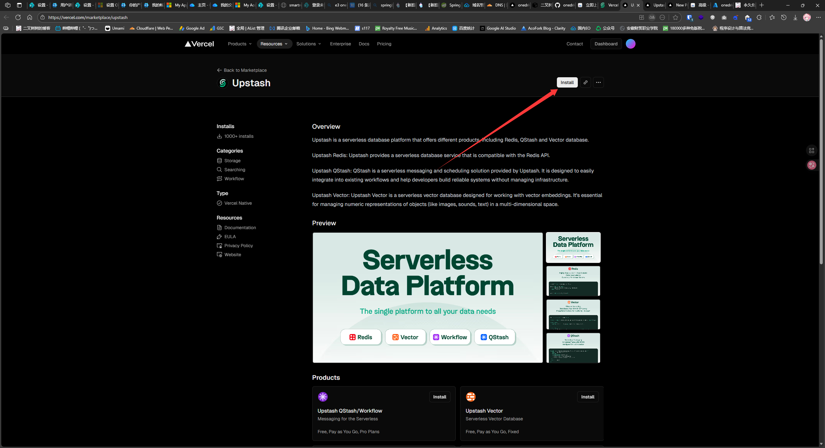
Task: Expand the Resources dropdown menu
Action: tap(274, 44)
